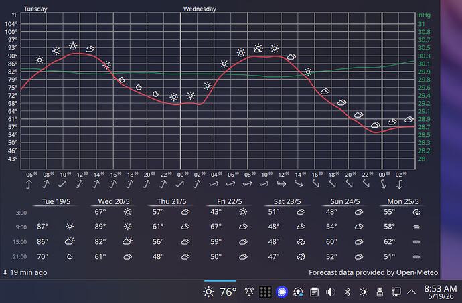Select the Mon 25/5 day header
Screen dimensions: 462x303
(x=403, y=201)
